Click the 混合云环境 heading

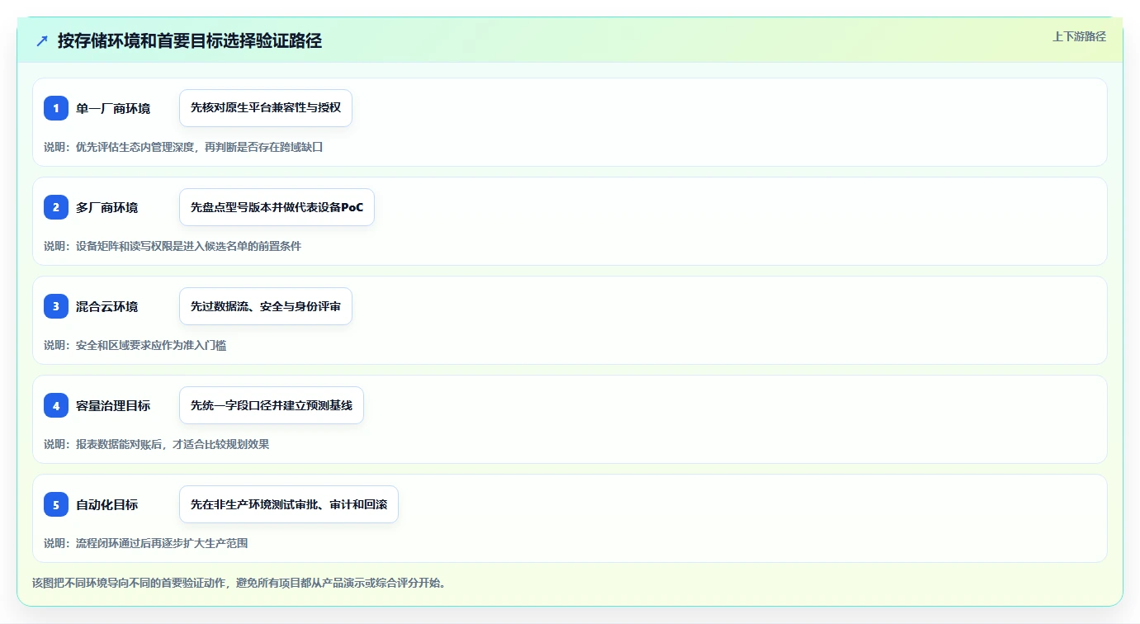107,306
